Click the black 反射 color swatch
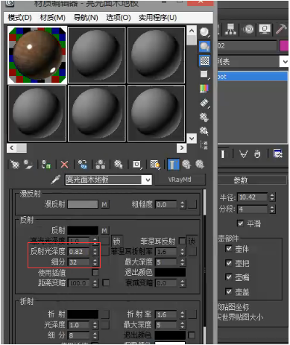This screenshot has height=345, width=290. pyautogui.click(x=83, y=230)
